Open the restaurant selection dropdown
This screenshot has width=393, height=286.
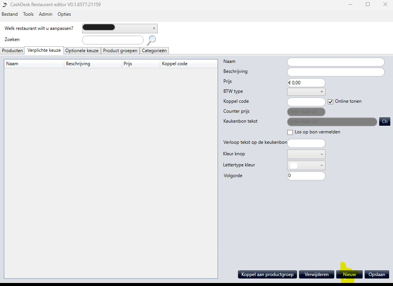tap(154, 28)
